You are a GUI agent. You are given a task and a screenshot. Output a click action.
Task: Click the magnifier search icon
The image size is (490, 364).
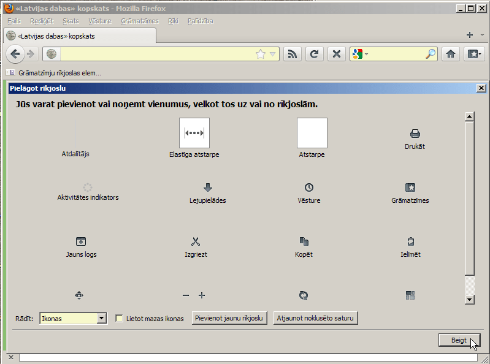point(431,54)
